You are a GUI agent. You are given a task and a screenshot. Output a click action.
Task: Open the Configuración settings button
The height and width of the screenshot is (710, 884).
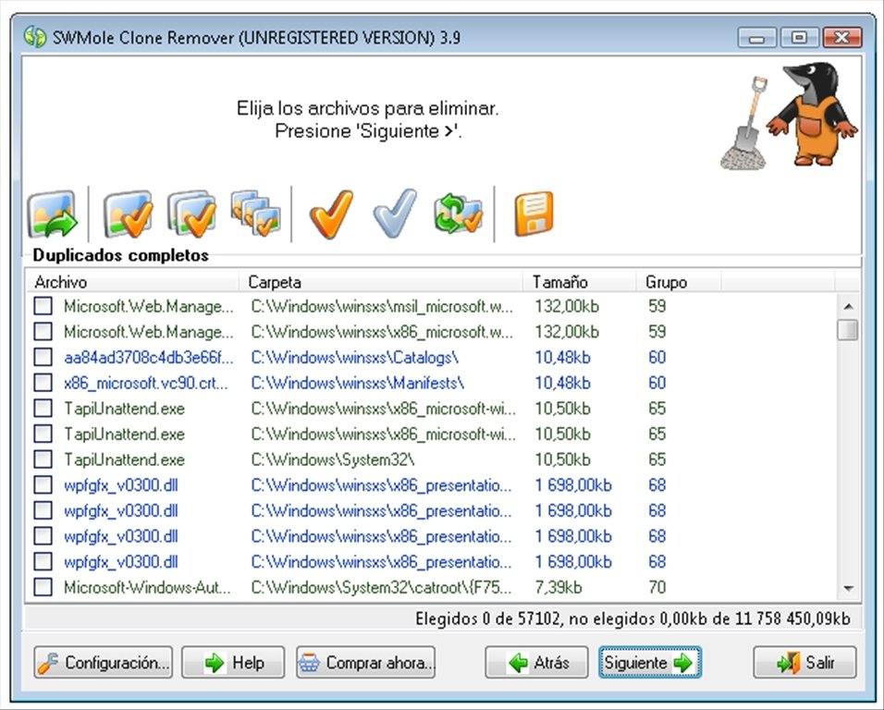(104, 662)
